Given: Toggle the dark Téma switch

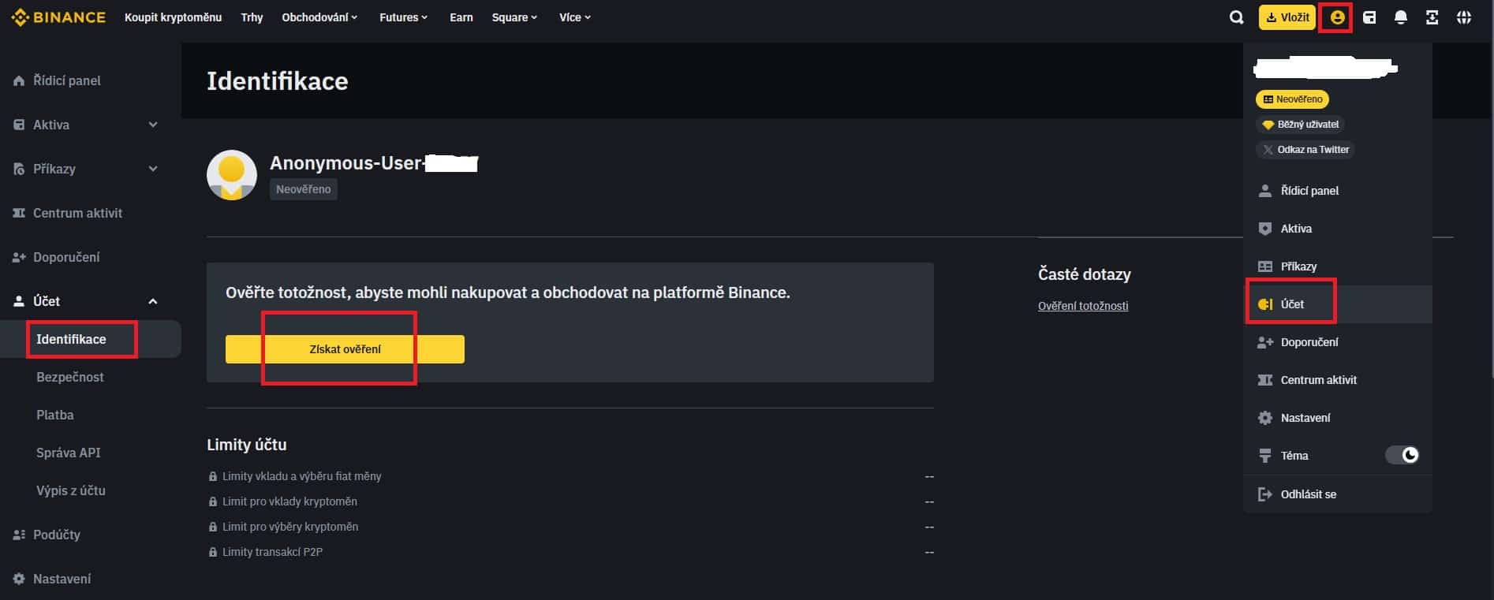Looking at the screenshot, I should (1402, 455).
